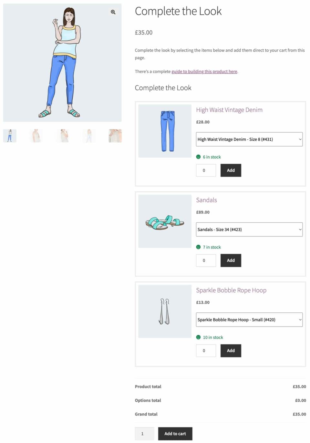This screenshot has height=443, width=310.
Task: Open the Sandals size selector
Action: click(249, 229)
